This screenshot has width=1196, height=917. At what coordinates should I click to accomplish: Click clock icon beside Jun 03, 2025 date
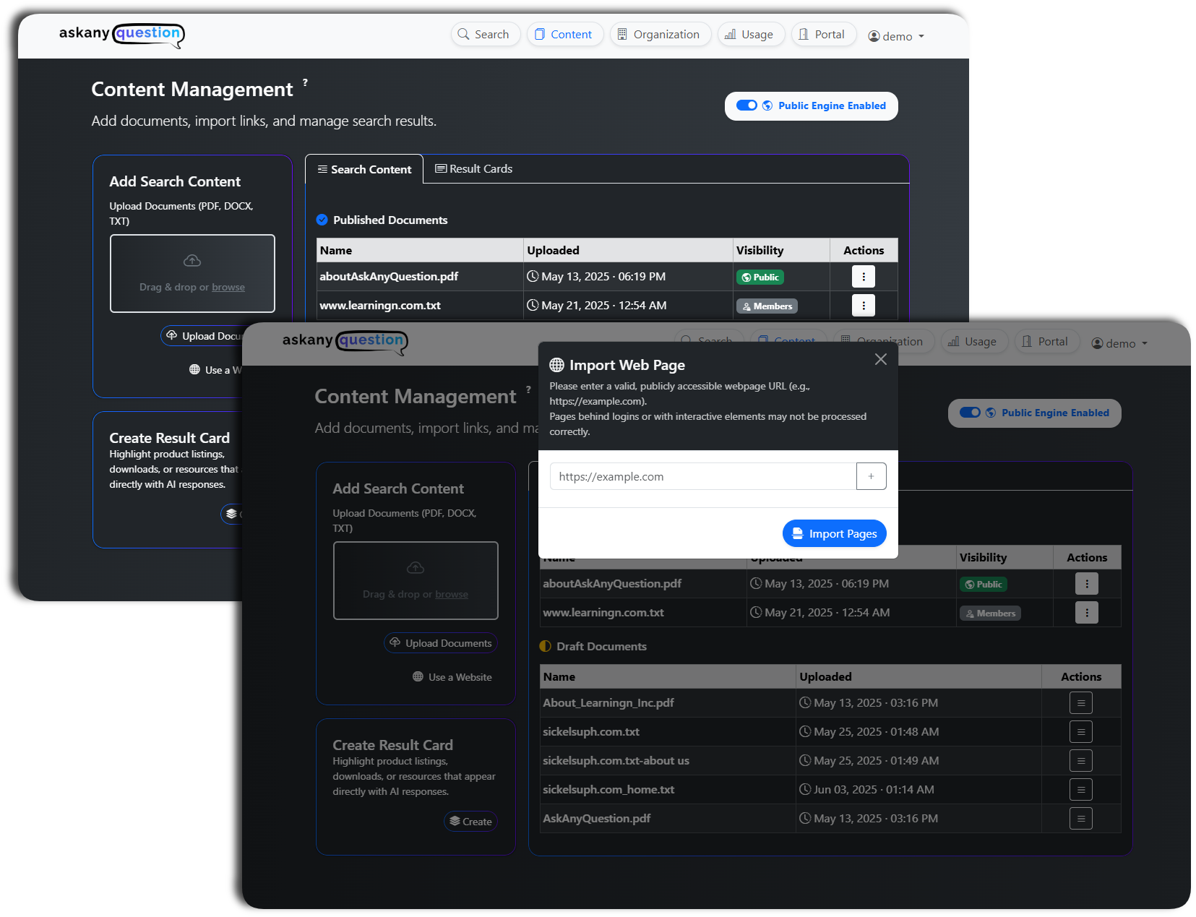coord(805,789)
